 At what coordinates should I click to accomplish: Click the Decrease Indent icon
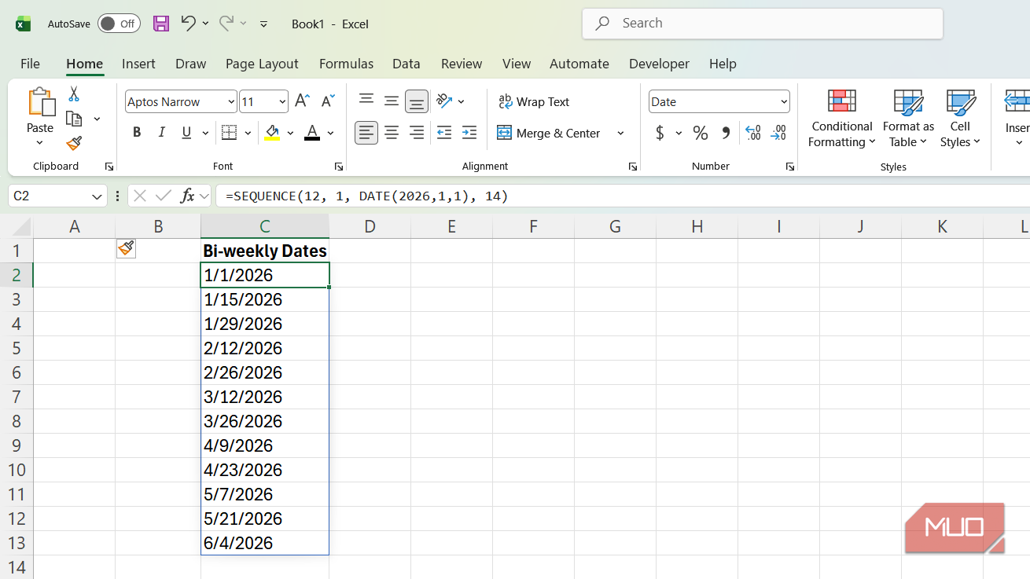pos(444,133)
